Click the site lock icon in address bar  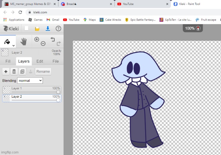coord(30,12)
